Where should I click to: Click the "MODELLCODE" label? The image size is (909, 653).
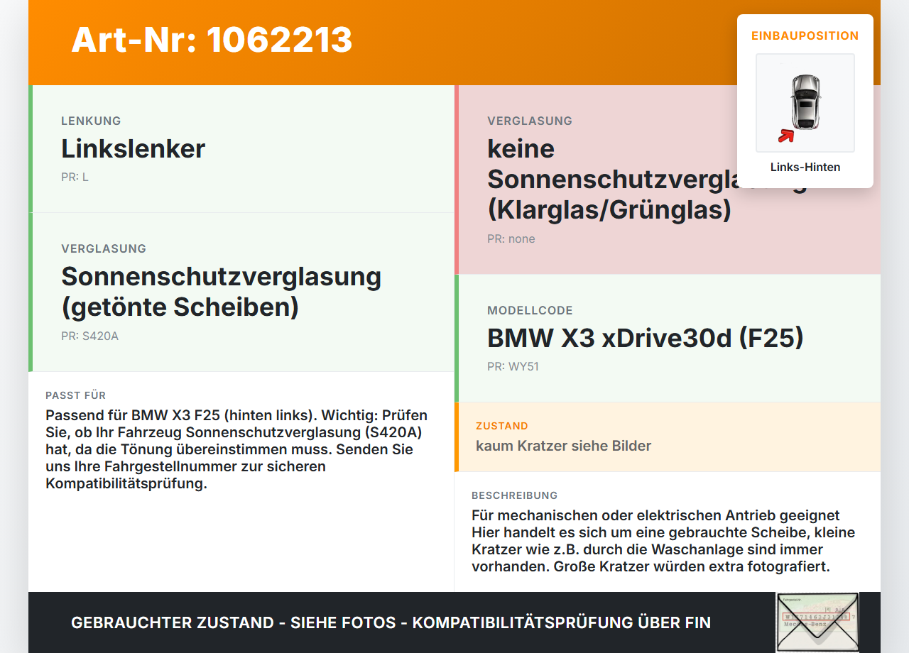click(530, 310)
